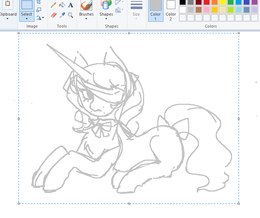Choose the lime green color swatch
The height and width of the screenshot is (218, 260).
tap(231, 10)
